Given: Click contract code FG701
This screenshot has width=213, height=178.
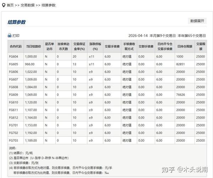Looking at the screenshot, I should (x=13, y=125).
